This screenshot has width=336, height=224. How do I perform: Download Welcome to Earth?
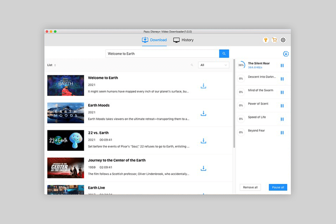[x=203, y=86]
